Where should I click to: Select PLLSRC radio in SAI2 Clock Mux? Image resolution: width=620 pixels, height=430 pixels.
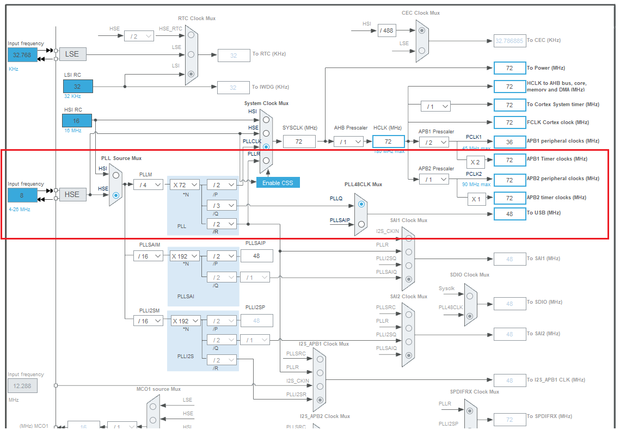point(408,315)
